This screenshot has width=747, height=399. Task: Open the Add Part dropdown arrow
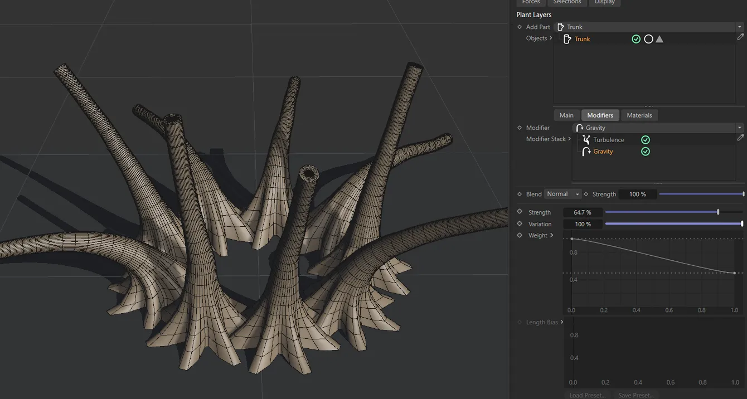pyautogui.click(x=740, y=26)
